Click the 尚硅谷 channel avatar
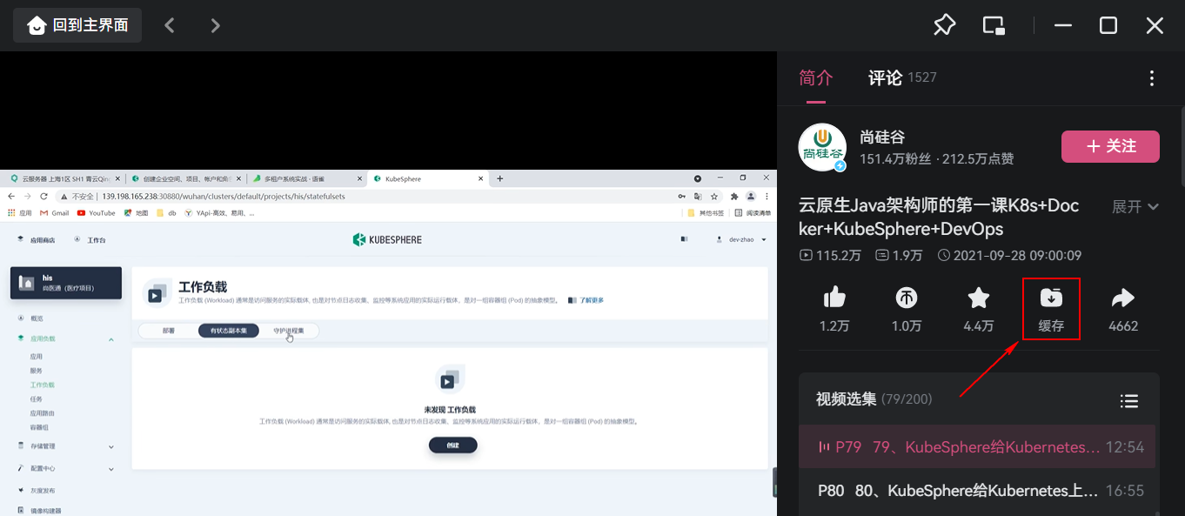The image size is (1185, 516). tap(822, 147)
